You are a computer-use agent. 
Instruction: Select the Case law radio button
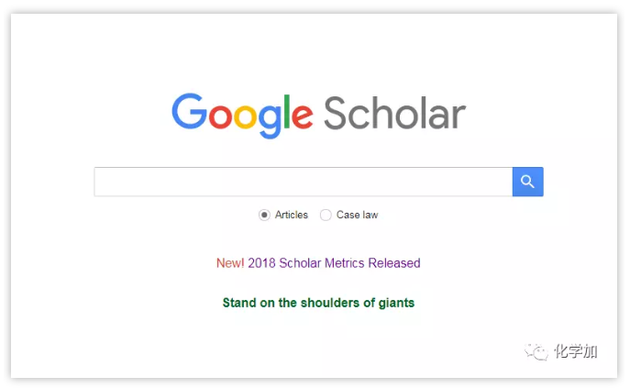[x=326, y=215]
